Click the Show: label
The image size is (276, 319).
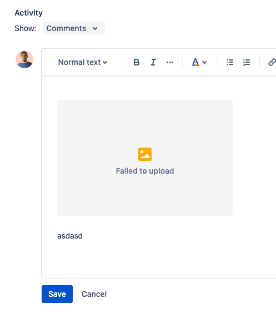(x=25, y=28)
